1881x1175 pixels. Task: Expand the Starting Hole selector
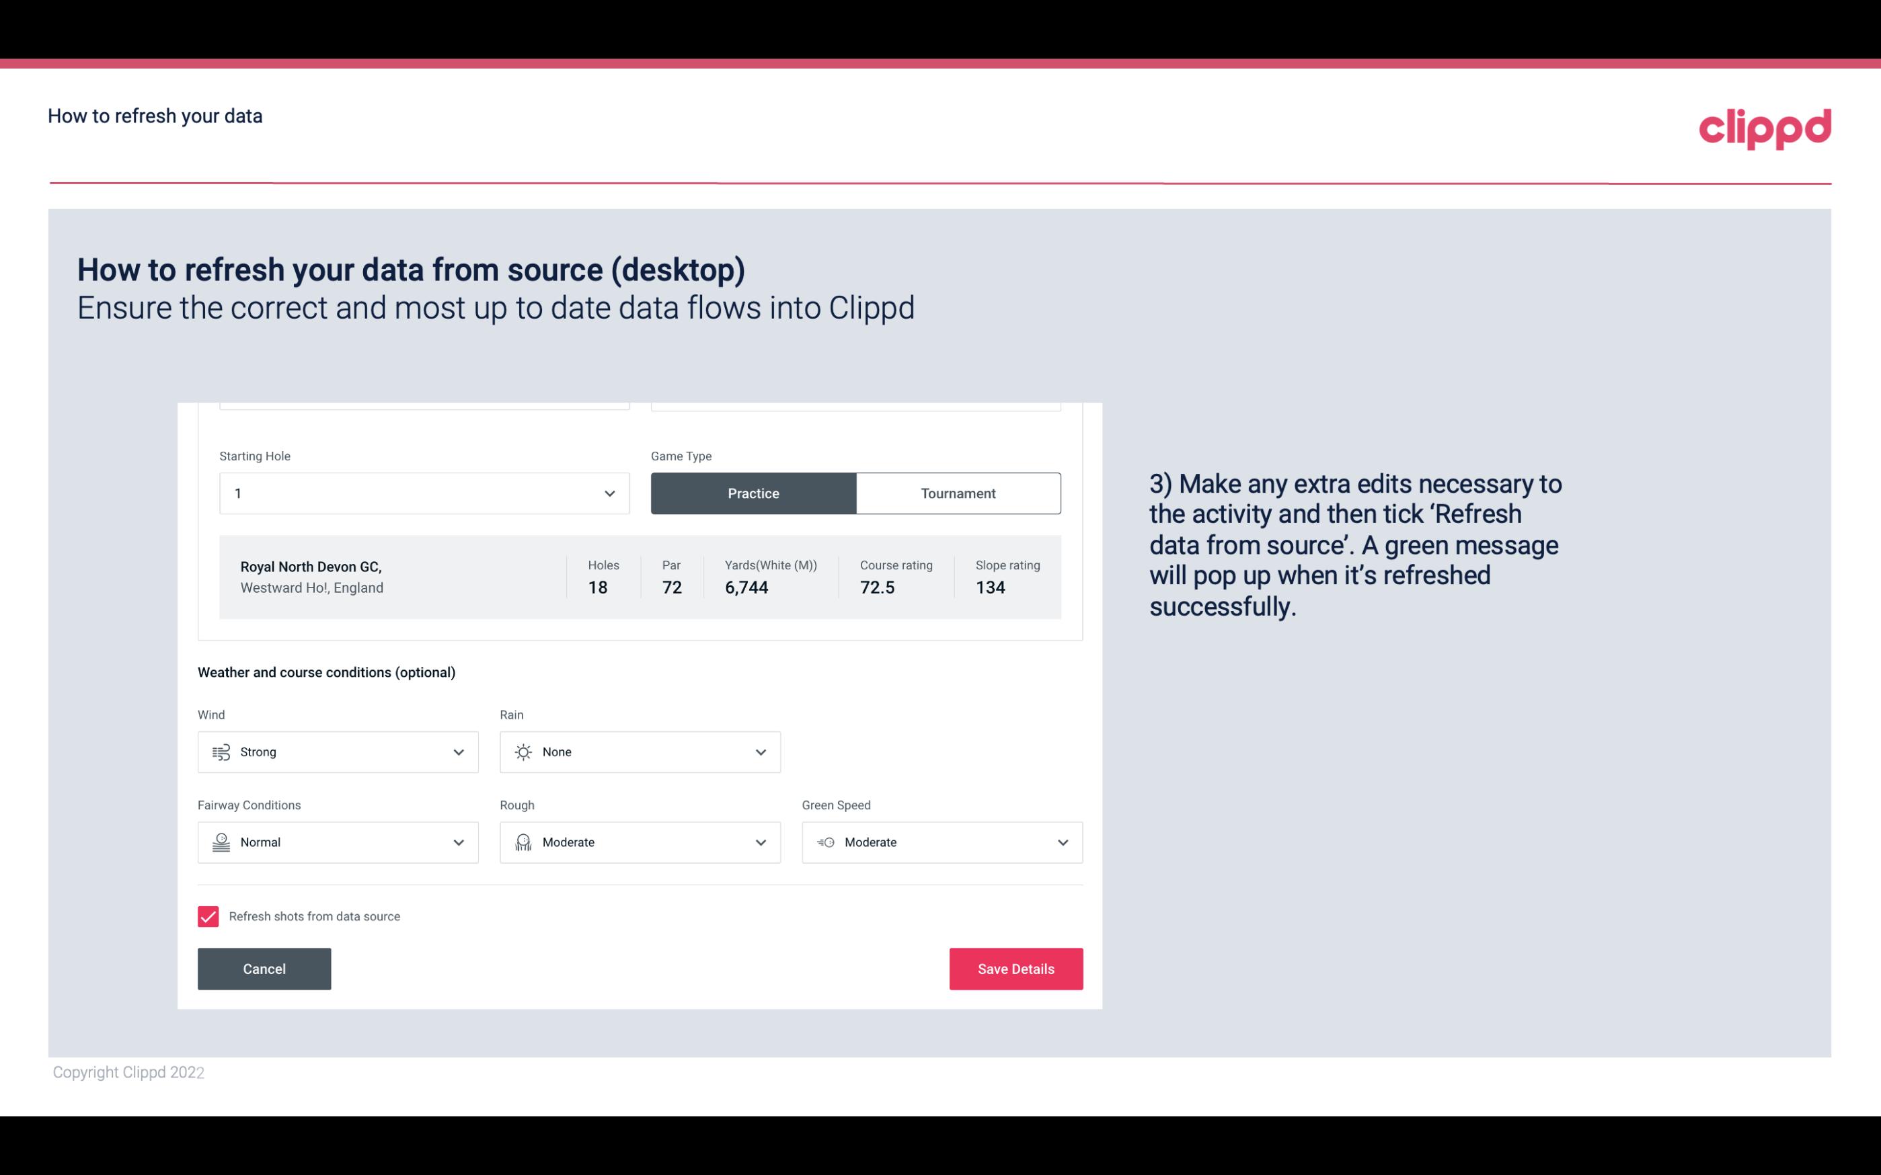tap(608, 493)
